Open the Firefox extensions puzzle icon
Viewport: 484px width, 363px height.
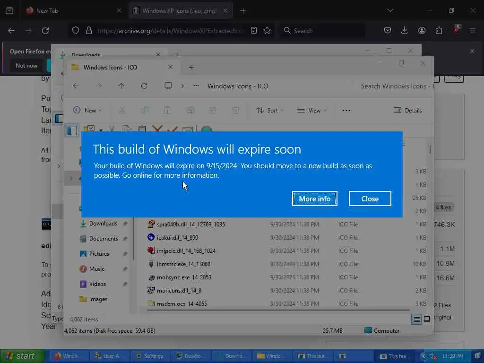pyautogui.click(x=439, y=31)
